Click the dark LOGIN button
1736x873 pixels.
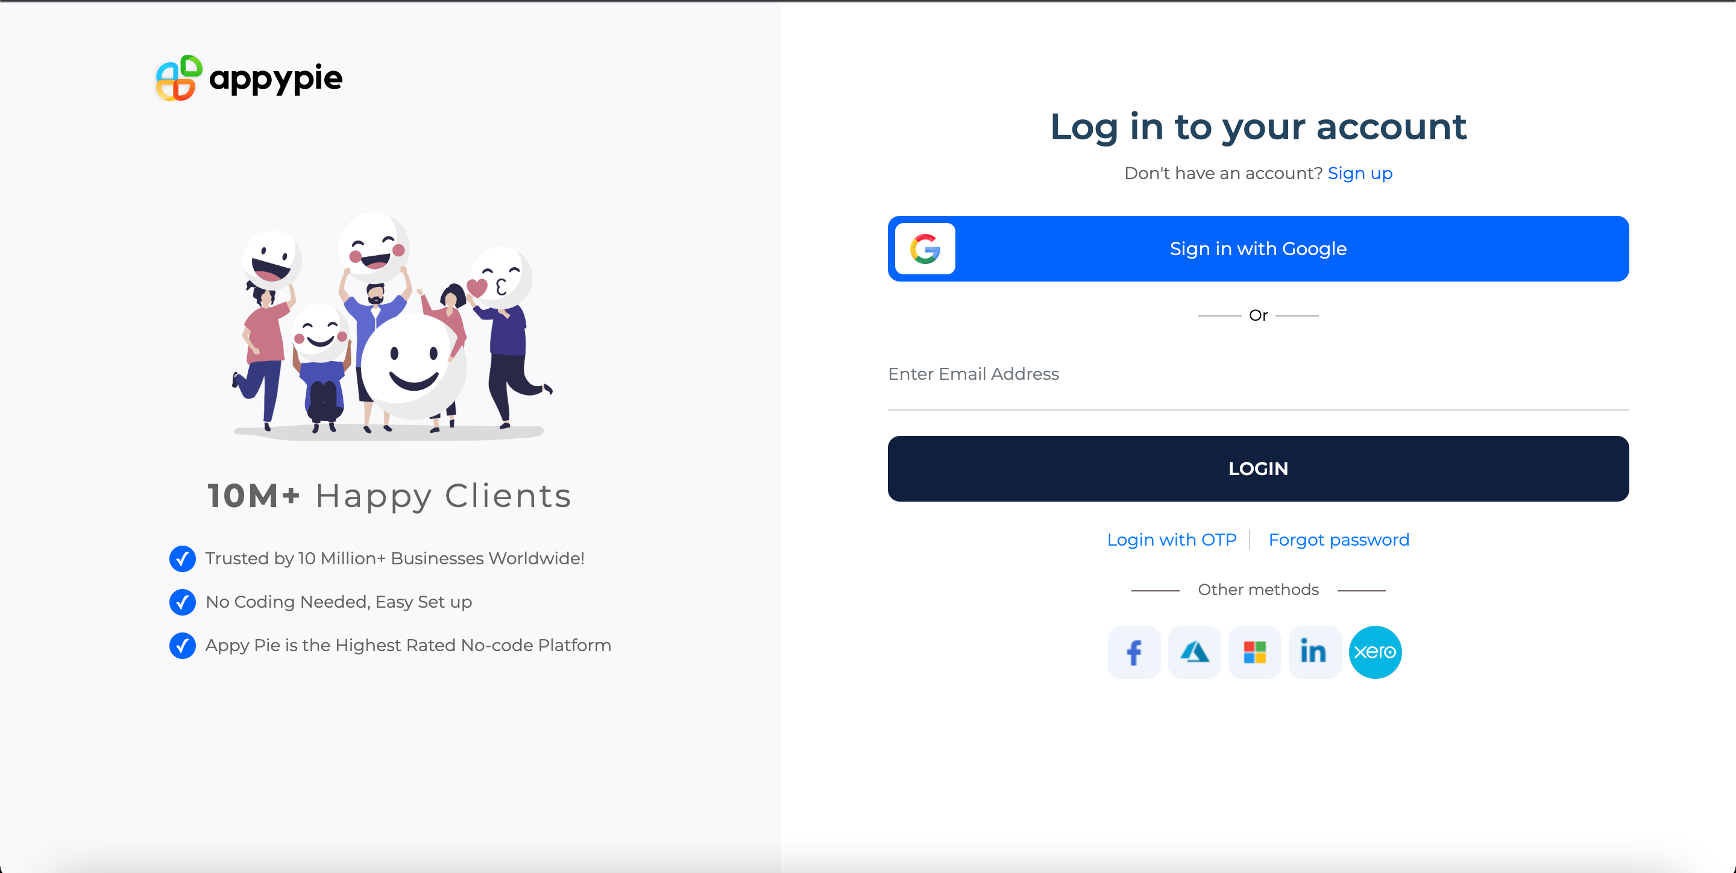[x=1258, y=468]
